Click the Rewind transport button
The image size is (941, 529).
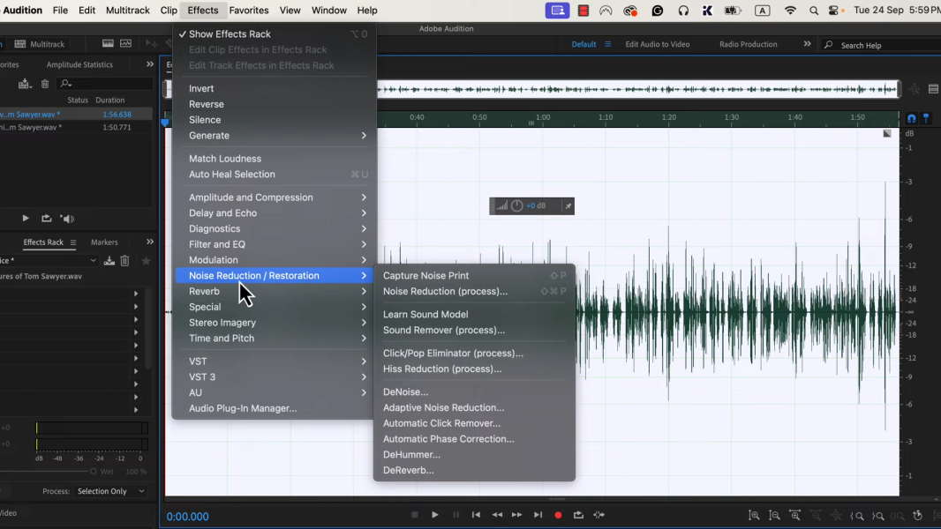pos(497,515)
